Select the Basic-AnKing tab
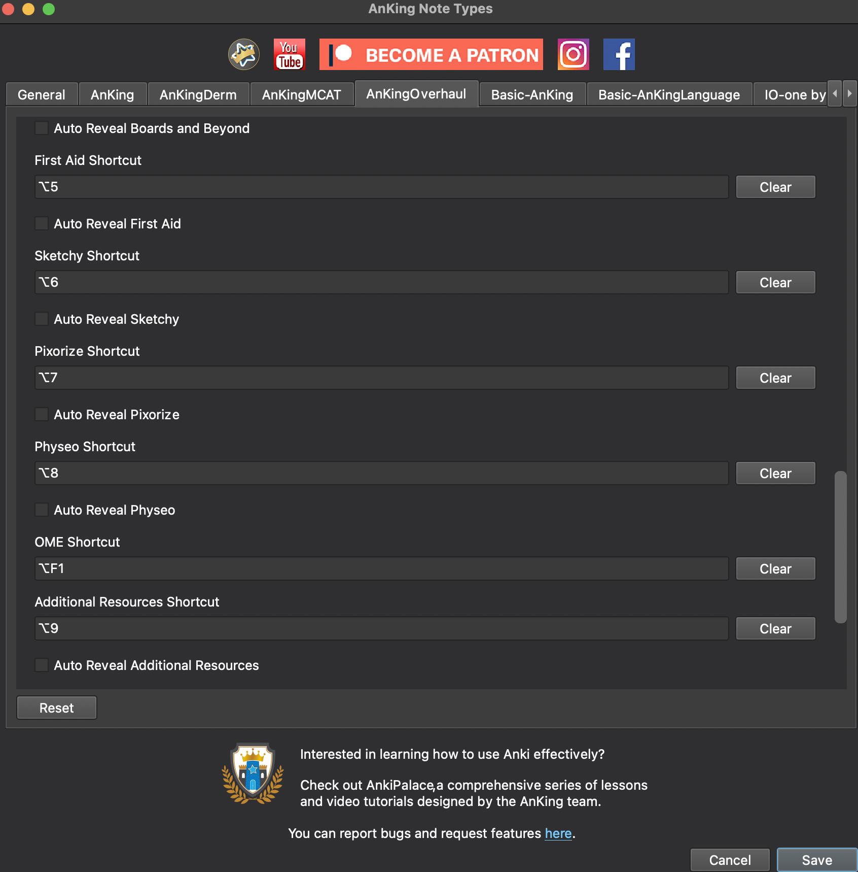858x872 pixels. [532, 94]
